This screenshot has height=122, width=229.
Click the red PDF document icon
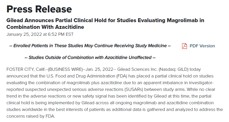[x=185, y=46]
